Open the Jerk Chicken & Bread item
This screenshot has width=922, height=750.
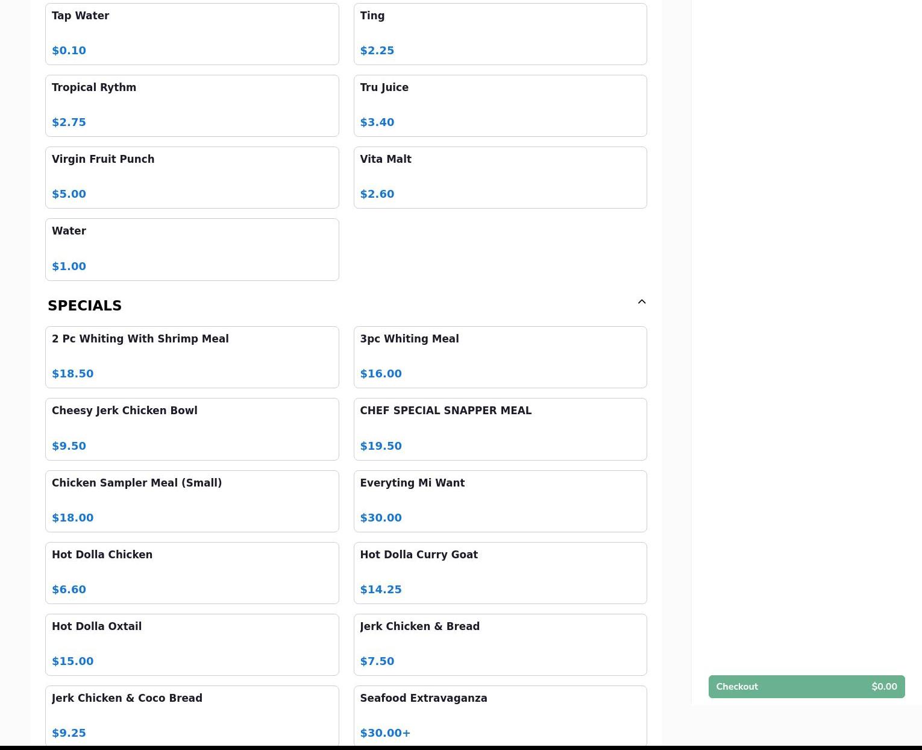500,644
